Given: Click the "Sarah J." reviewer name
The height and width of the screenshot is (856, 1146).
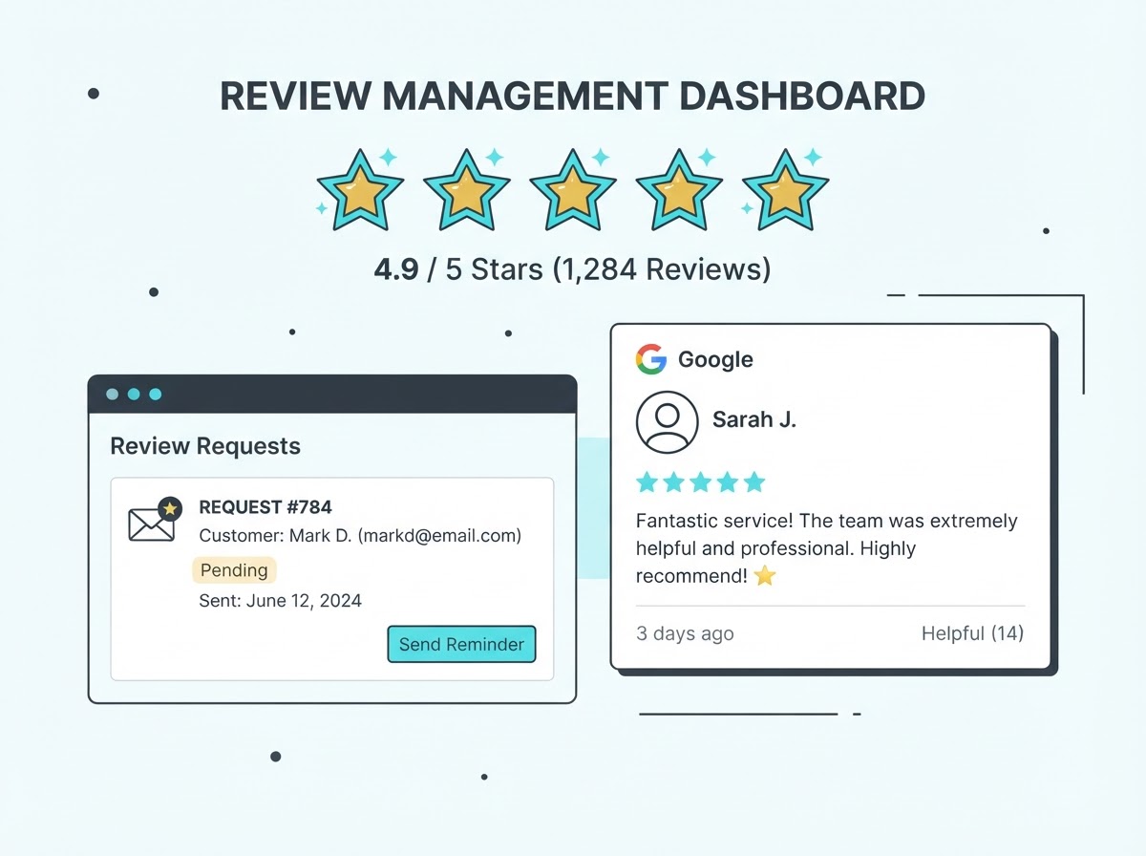Looking at the screenshot, I should point(754,419).
